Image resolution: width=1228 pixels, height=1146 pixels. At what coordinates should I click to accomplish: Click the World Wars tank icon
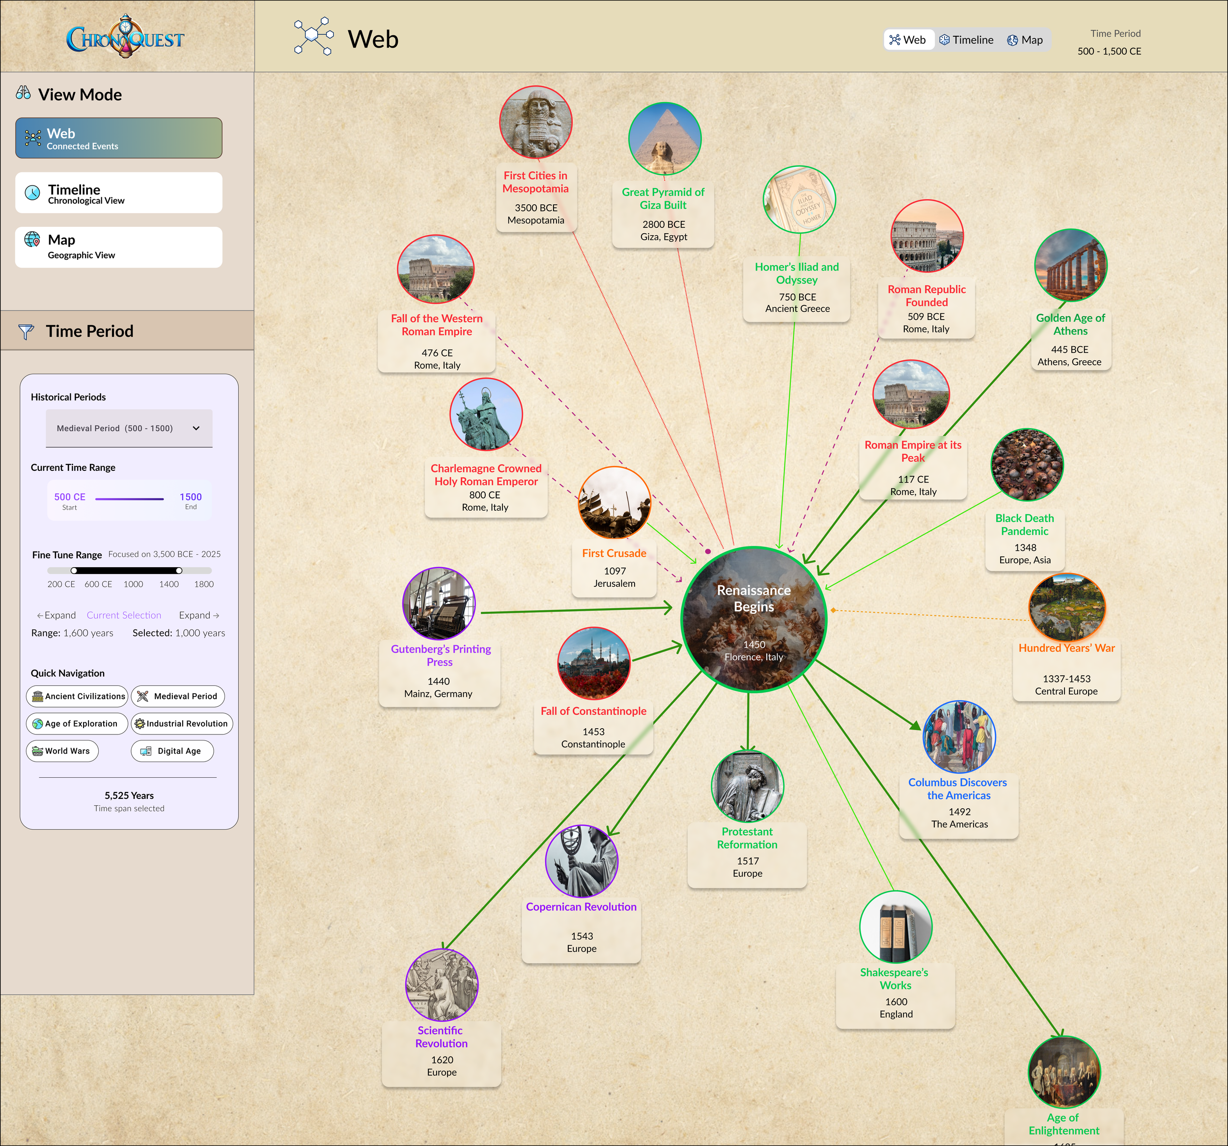tap(38, 751)
